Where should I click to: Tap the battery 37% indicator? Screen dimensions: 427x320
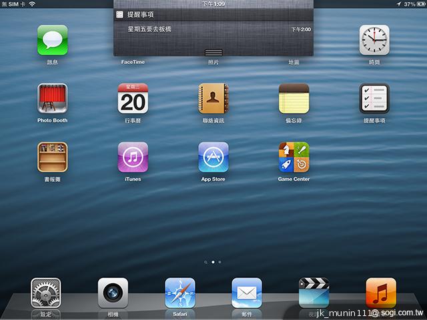click(414, 4)
